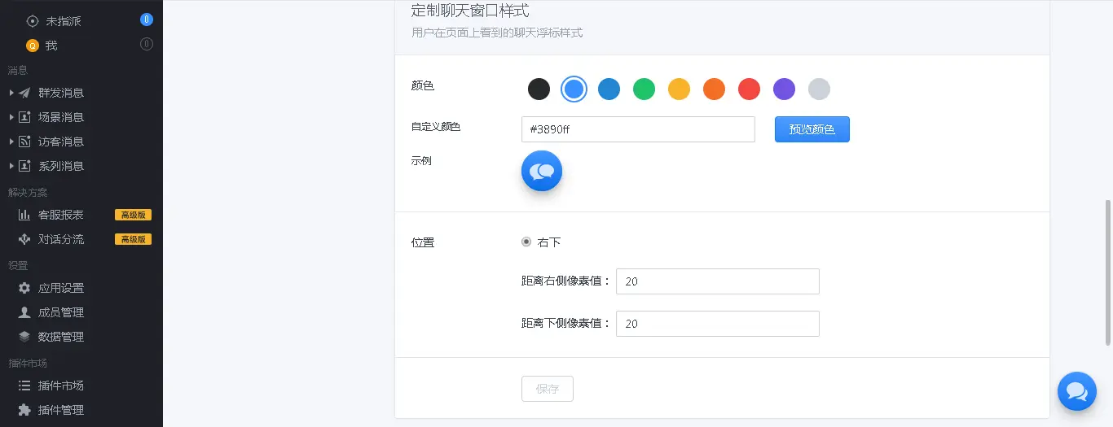This screenshot has width=1113, height=427.
Task: Click the page vertical scrollbar
Action: click(1107, 272)
